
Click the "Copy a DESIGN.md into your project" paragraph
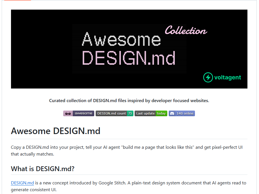pos(127,151)
